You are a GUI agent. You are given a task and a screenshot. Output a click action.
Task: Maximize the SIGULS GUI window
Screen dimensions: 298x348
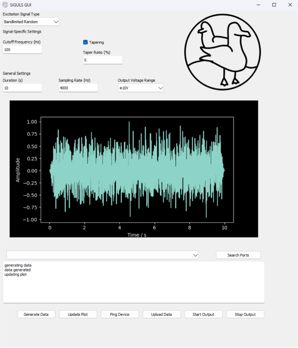[274, 5]
